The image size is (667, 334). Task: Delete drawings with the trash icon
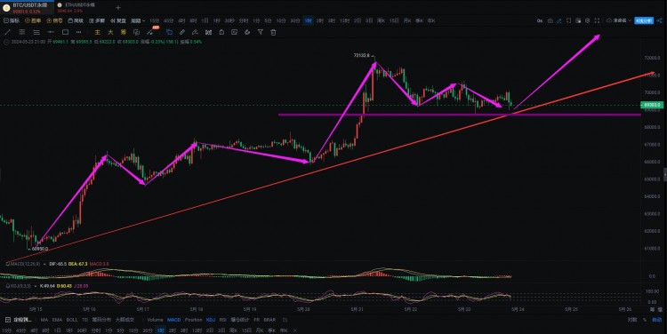pyautogui.click(x=273, y=32)
